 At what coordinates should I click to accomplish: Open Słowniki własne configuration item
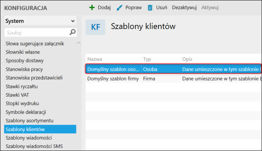pos(23,52)
